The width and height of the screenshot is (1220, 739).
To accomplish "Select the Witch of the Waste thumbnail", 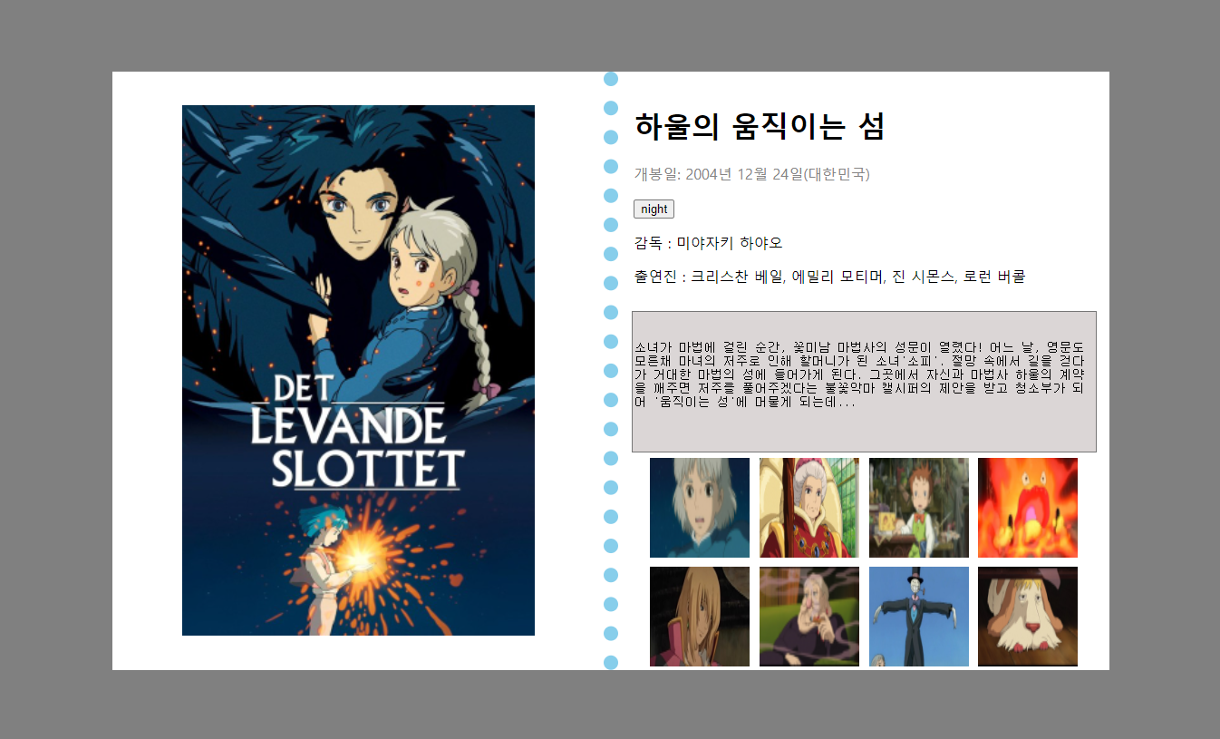I will click(x=809, y=617).
